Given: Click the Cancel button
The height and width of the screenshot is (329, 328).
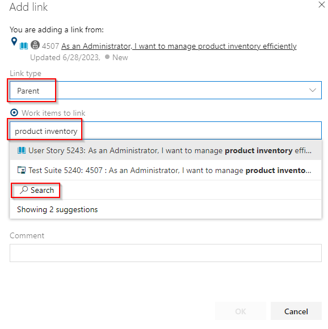Looking at the screenshot, I should (296, 311).
